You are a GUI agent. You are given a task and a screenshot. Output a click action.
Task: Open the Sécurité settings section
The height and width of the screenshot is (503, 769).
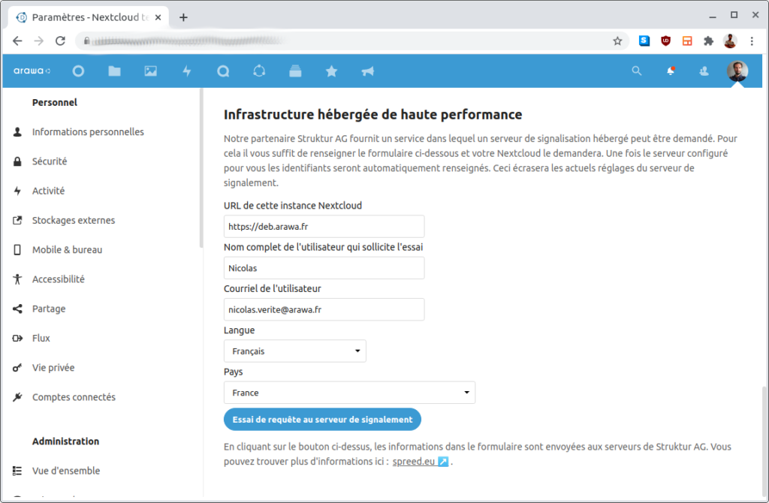pyautogui.click(x=50, y=161)
